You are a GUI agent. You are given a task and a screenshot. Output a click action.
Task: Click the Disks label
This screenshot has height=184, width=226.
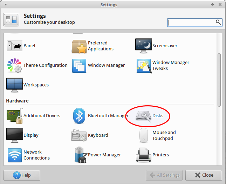pos(158,116)
